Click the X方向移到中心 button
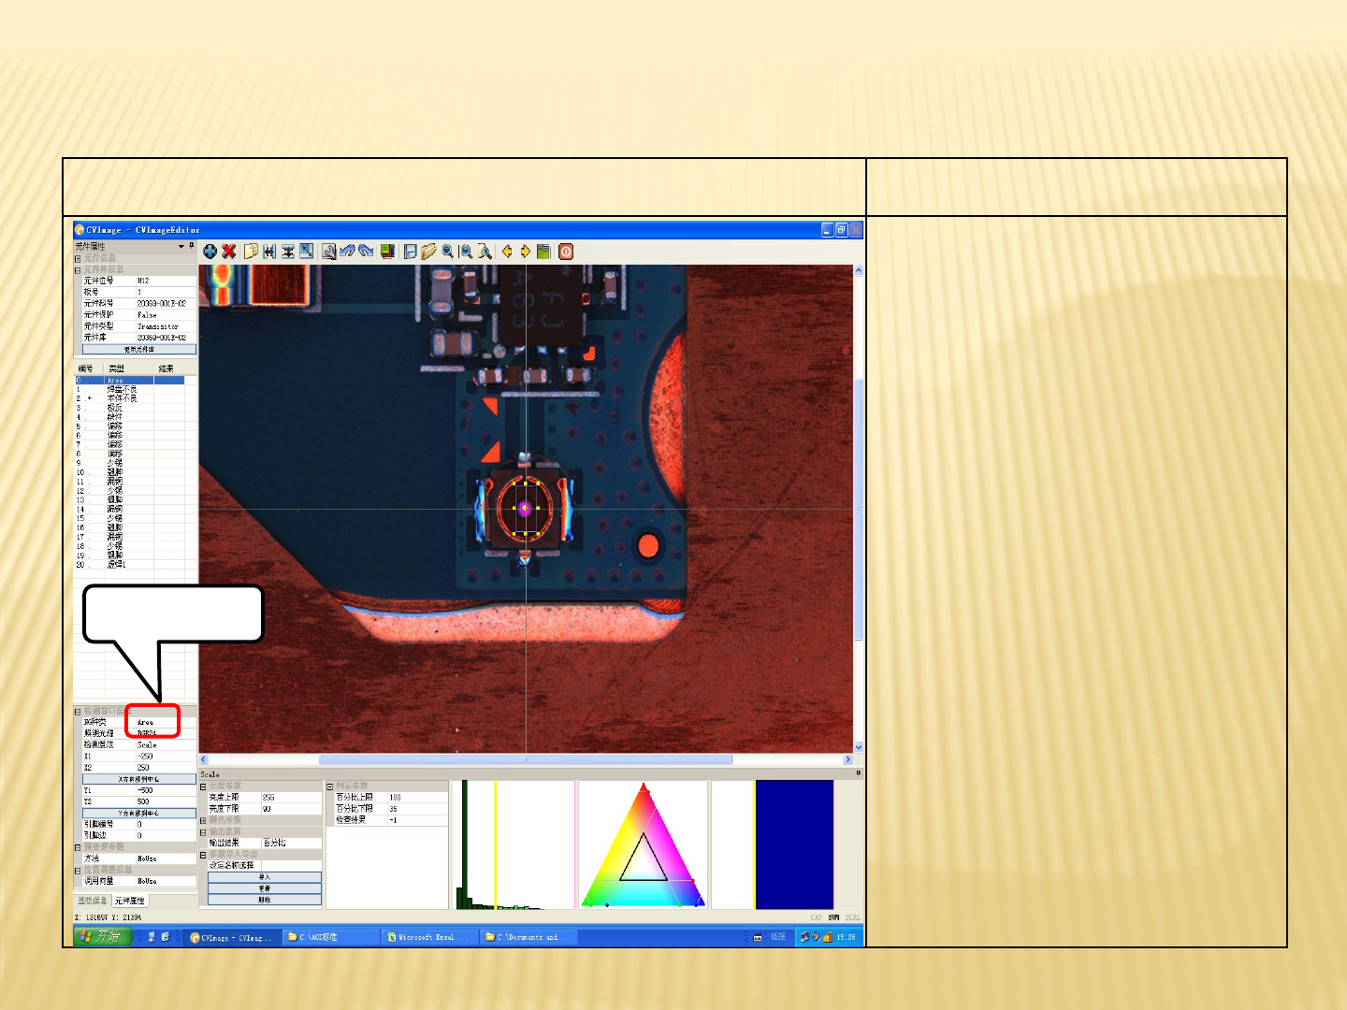The height and width of the screenshot is (1010, 1347). [139, 779]
